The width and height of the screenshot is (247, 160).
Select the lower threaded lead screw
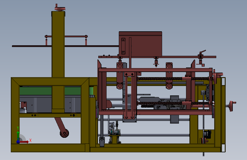point(173,103)
